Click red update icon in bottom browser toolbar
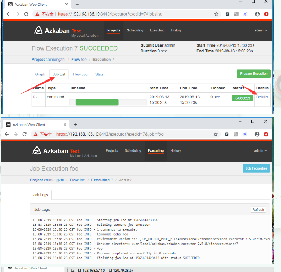 [x=266, y=134]
